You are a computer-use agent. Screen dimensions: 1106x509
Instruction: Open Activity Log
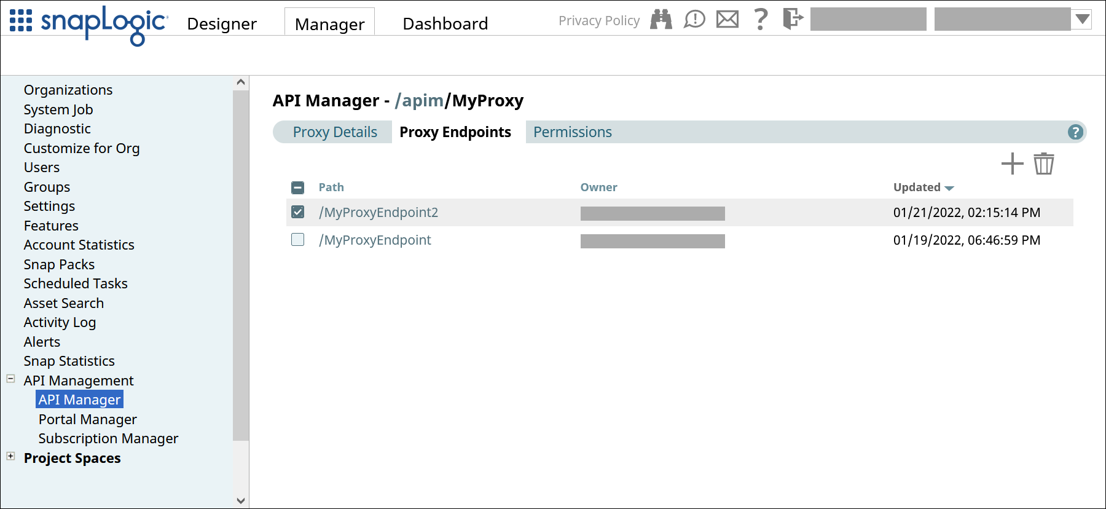point(60,322)
